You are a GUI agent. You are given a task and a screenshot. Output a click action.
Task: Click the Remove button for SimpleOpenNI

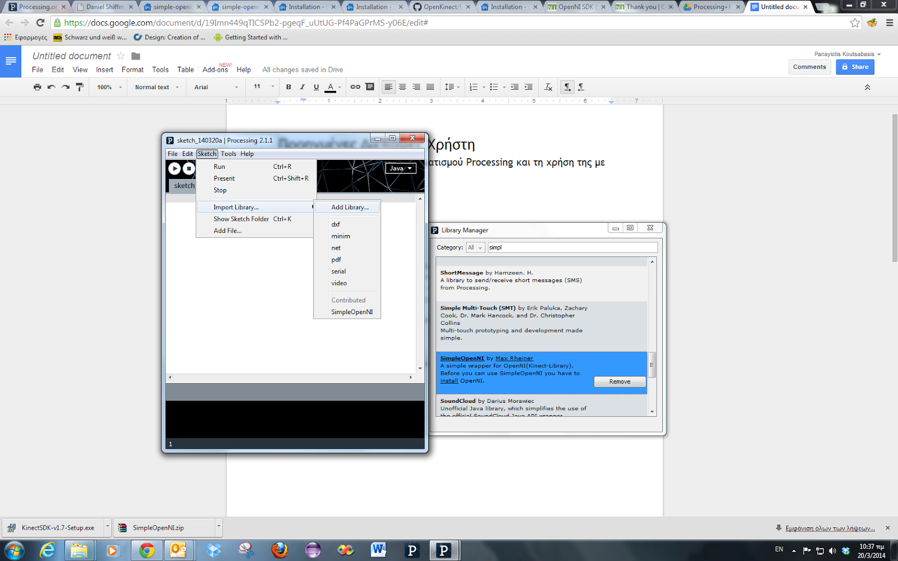(620, 381)
